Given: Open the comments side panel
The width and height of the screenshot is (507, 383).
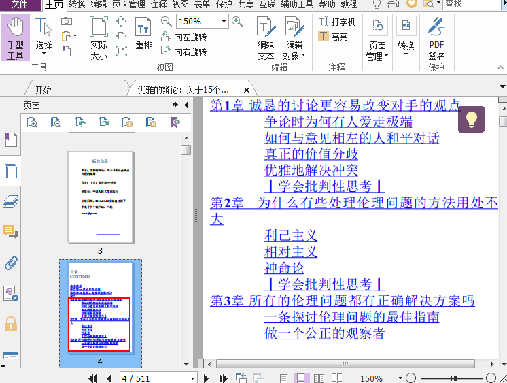Looking at the screenshot, I should (10, 232).
